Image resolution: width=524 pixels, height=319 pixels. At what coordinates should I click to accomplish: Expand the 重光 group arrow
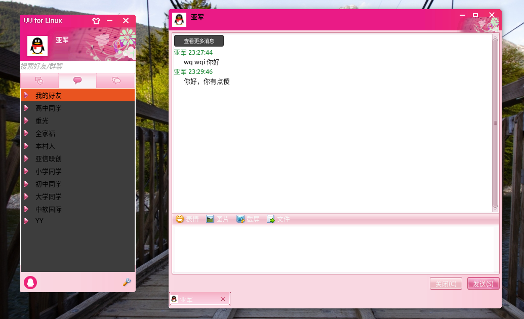(x=26, y=121)
